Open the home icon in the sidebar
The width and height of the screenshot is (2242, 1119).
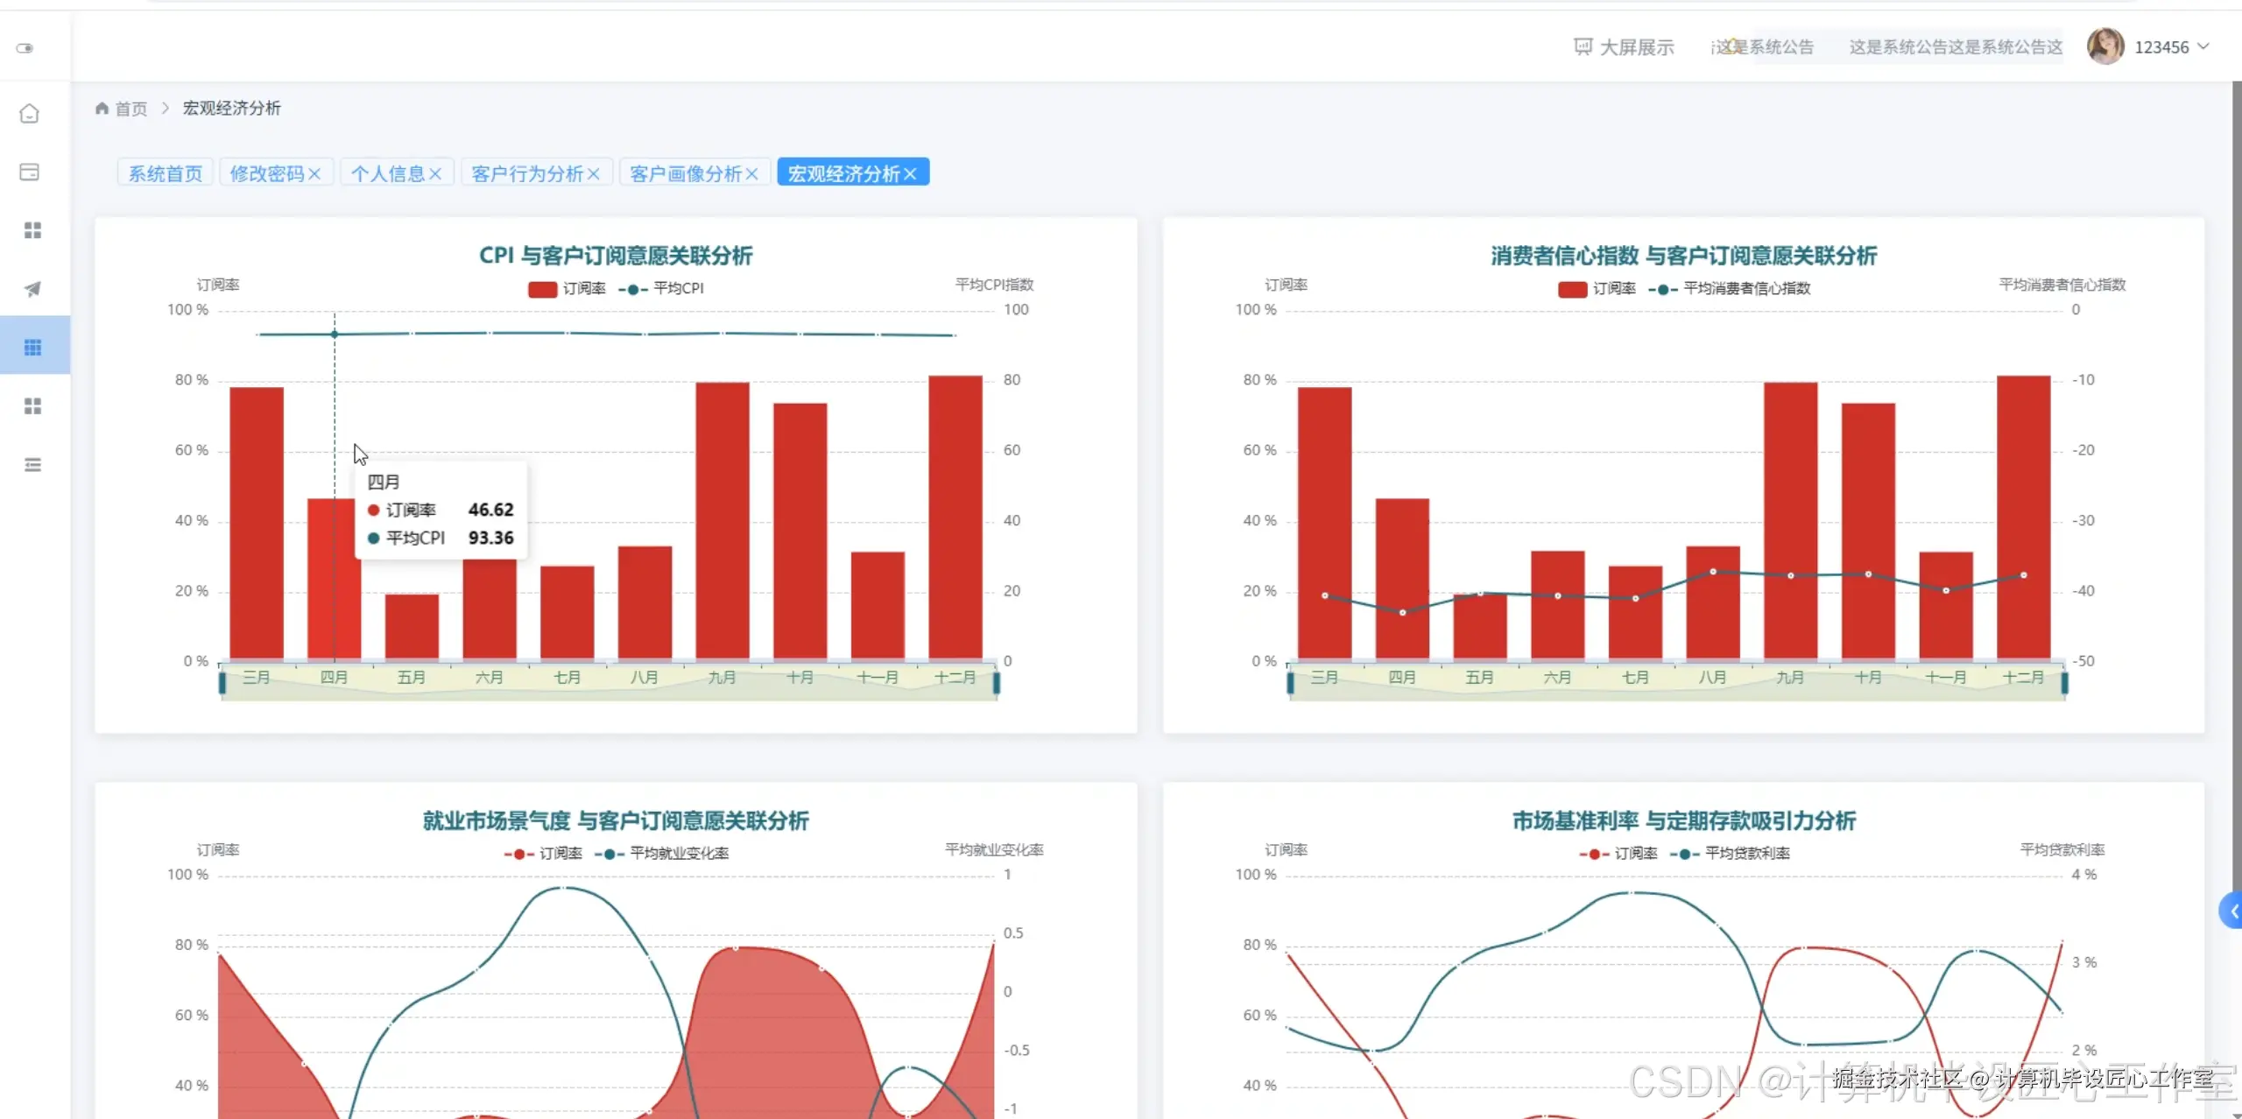tap(30, 114)
